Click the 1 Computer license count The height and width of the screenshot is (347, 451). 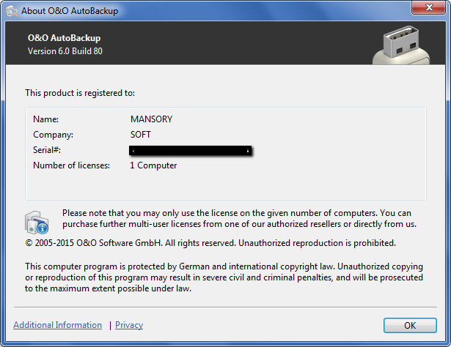[153, 165]
